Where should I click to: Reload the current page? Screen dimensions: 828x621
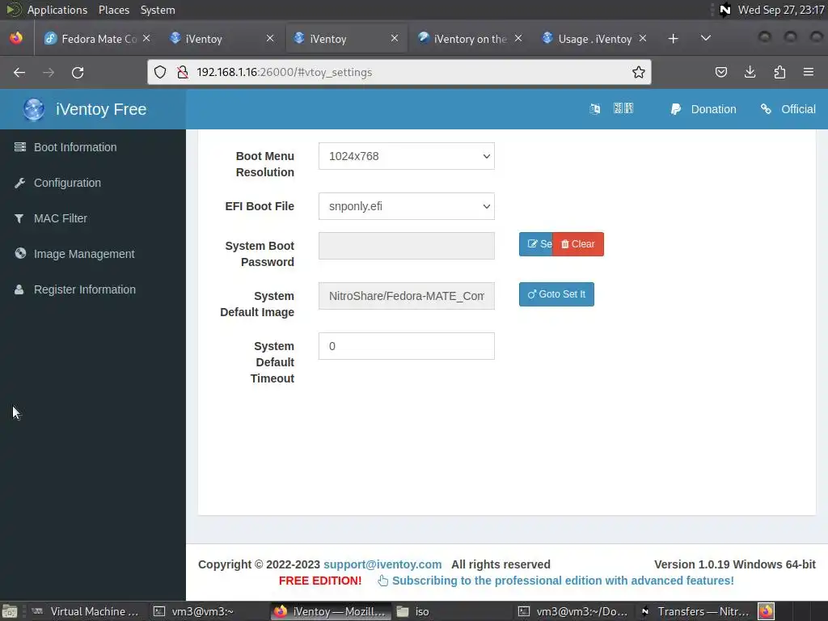[78, 72]
